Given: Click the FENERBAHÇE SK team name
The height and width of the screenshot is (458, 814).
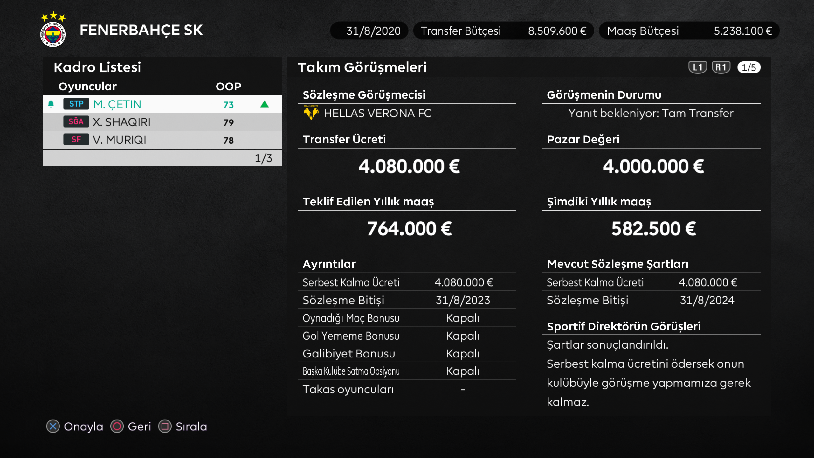Looking at the screenshot, I should [141, 30].
